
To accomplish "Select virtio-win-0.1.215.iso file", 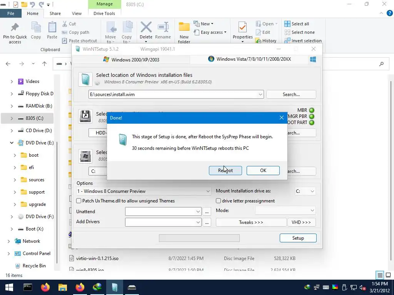I will click(97, 258).
